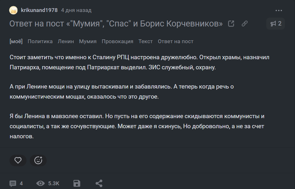Open the post title link
The width and height of the screenshot is (295, 189).
pyautogui.click(x=116, y=24)
